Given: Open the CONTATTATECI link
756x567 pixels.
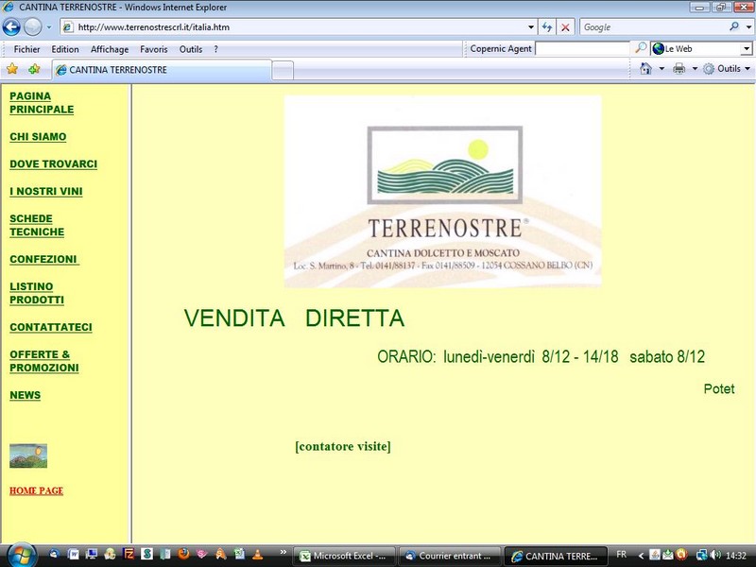Looking at the screenshot, I should tap(51, 327).
